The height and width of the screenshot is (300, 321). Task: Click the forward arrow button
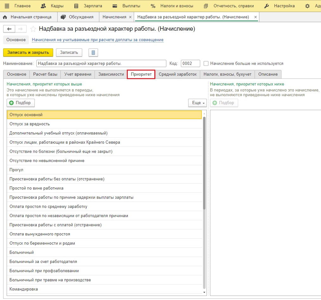[21, 29]
